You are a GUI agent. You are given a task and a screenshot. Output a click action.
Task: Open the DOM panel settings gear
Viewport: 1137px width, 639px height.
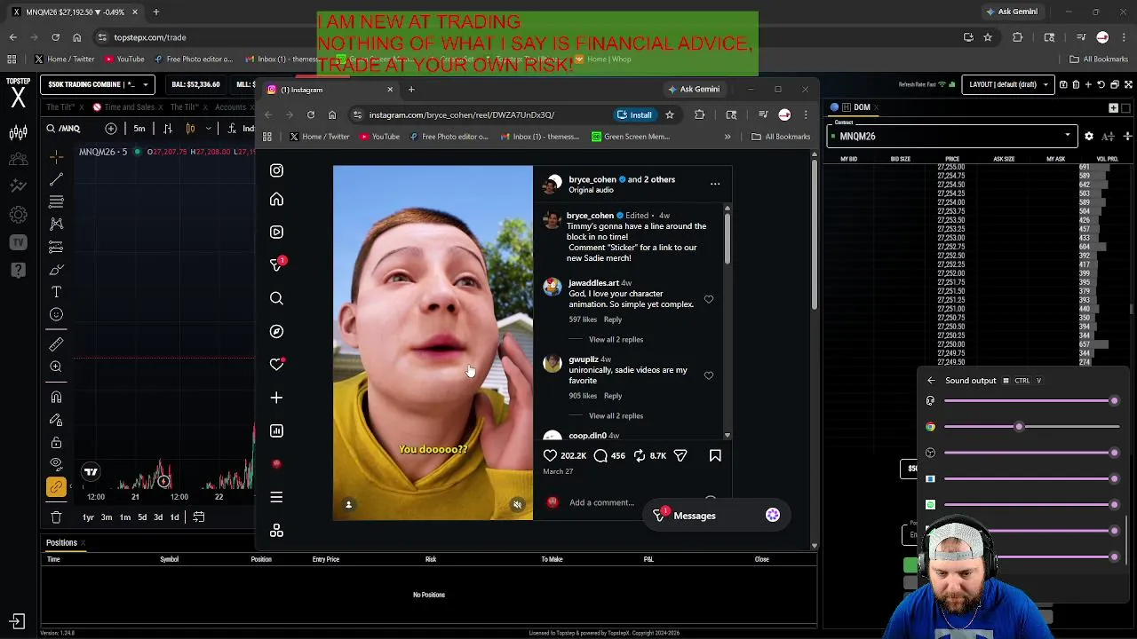pyautogui.click(x=1089, y=136)
